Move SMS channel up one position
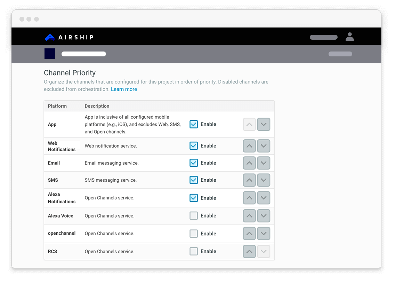The height and width of the screenshot is (284, 396). click(249, 180)
